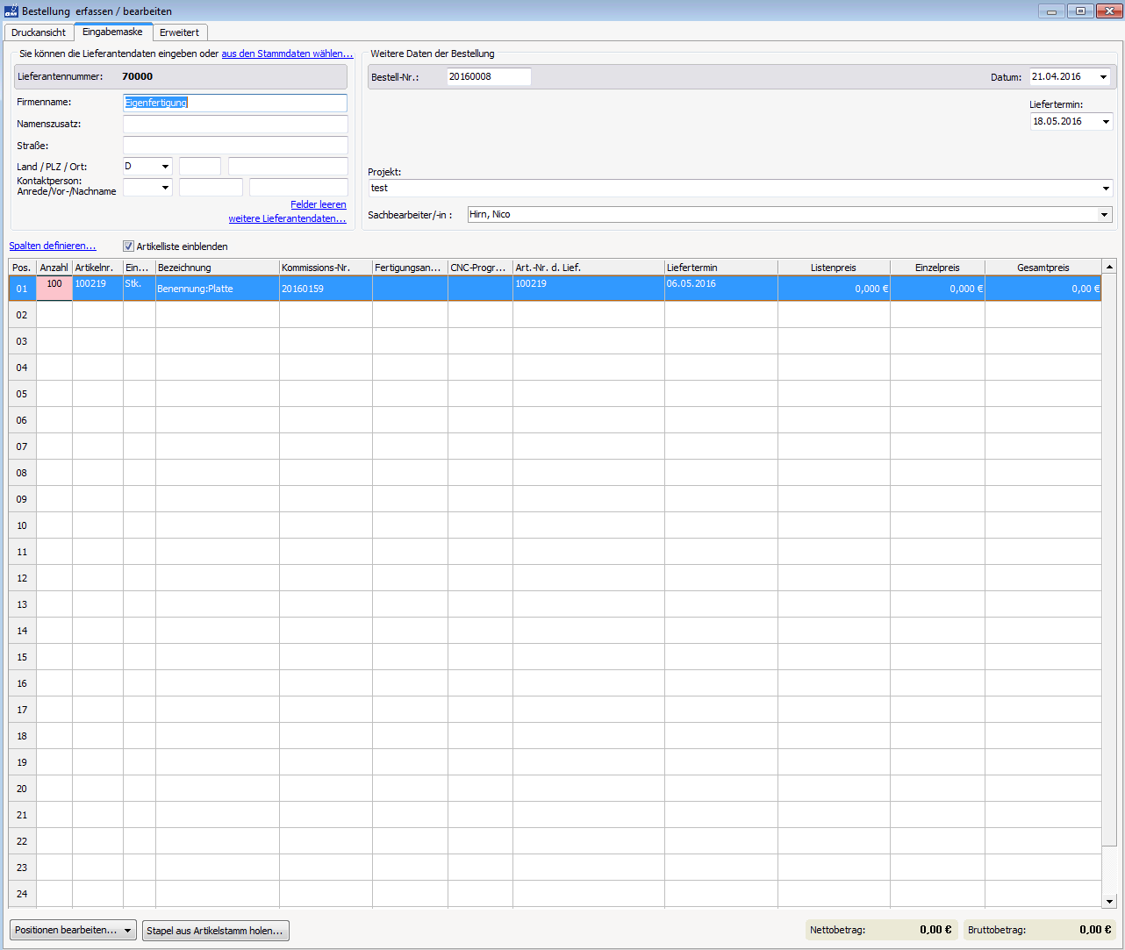Click the Kommissions-Nr. cell 20160159
The width and height of the screenshot is (1125, 950).
(326, 289)
